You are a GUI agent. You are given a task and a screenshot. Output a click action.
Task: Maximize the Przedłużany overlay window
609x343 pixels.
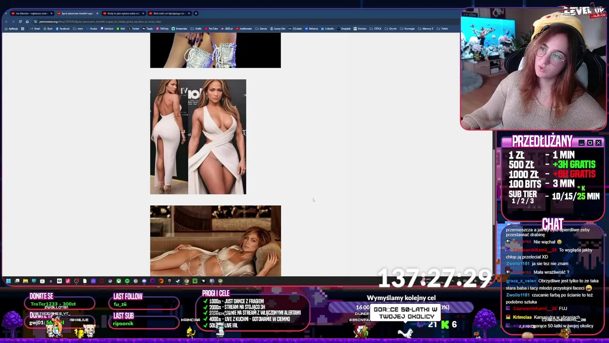590,143
